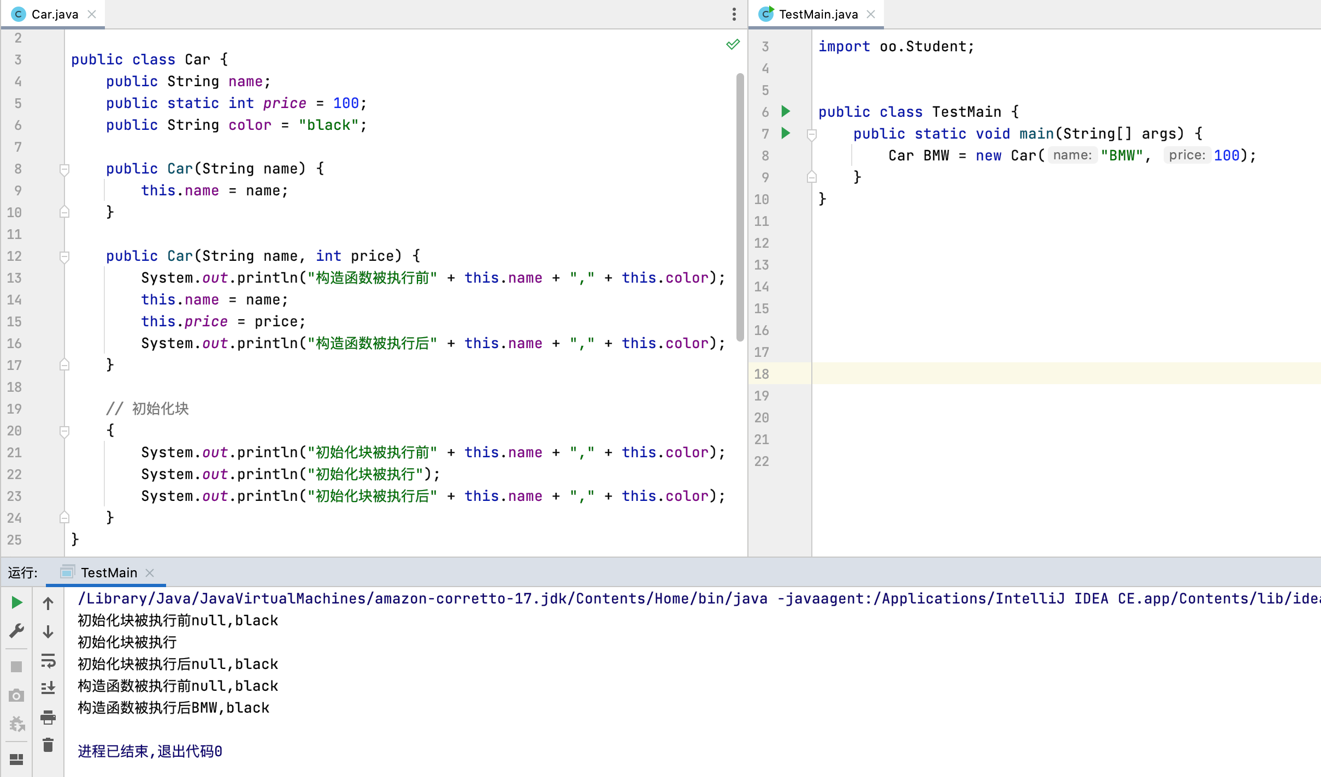Click the Car.java vertical scrollbar thumb
Screen dimensions: 1321x777
pos(740,207)
